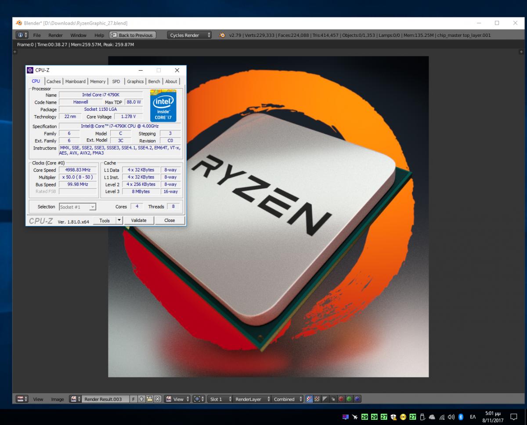The width and height of the screenshot is (527, 425).
Task: Click the Intel Core i7 logo badge
Action: pos(163,105)
